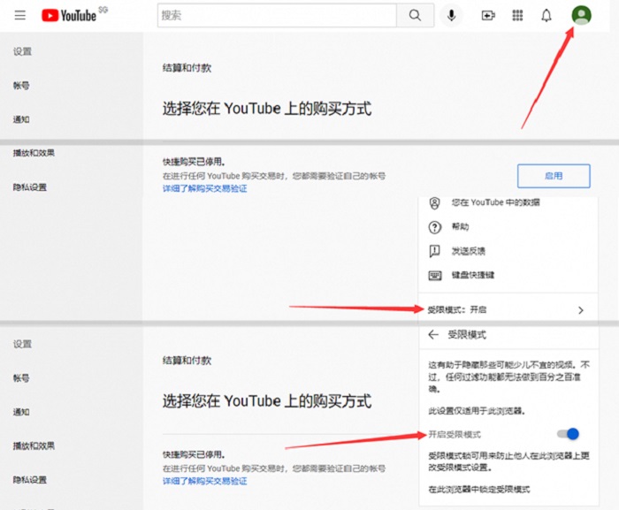Click the 键盘快捷键 keyboard icon
The width and height of the screenshot is (619, 510).
(435, 275)
